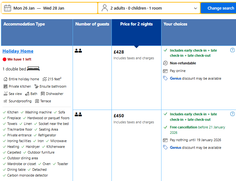This screenshot has height=181, width=236.
Task: Click the Sea view icon
Action: point(5,94)
